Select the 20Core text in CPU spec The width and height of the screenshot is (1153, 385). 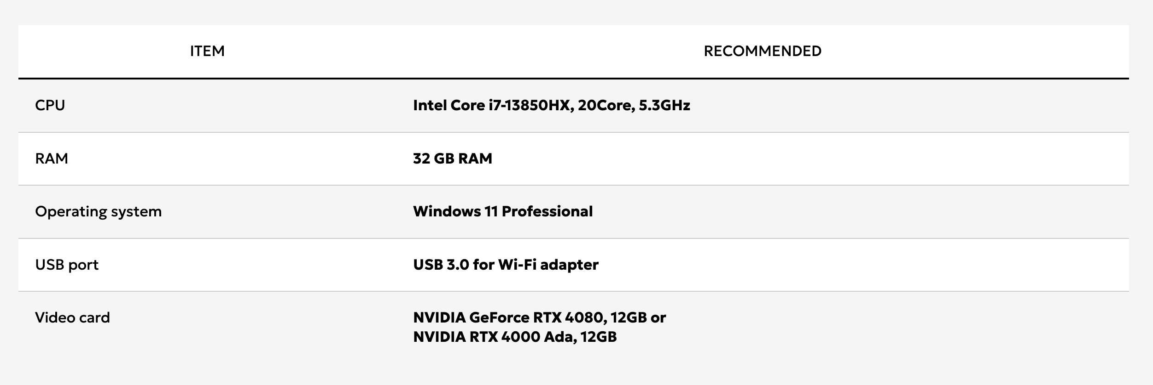tap(604, 105)
